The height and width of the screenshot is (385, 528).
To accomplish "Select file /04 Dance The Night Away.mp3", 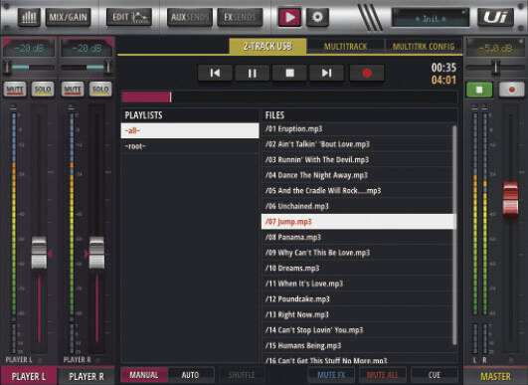I will pyautogui.click(x=357, y=175).
